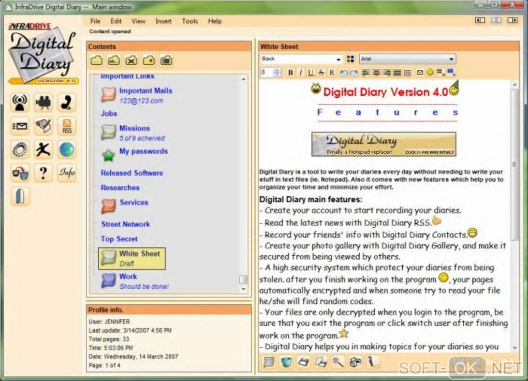Click the delete folder icon in Contents
Image resolution: width=528 pixels, height=381 pixels.
[131, 61]
